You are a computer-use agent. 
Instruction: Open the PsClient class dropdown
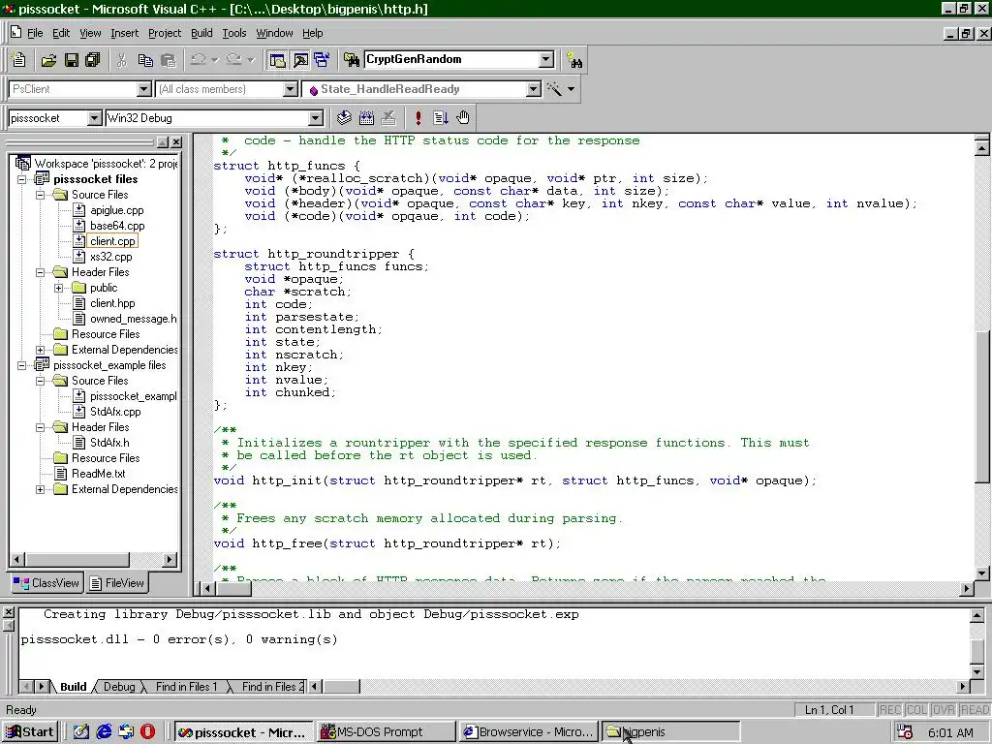point(144,89)
